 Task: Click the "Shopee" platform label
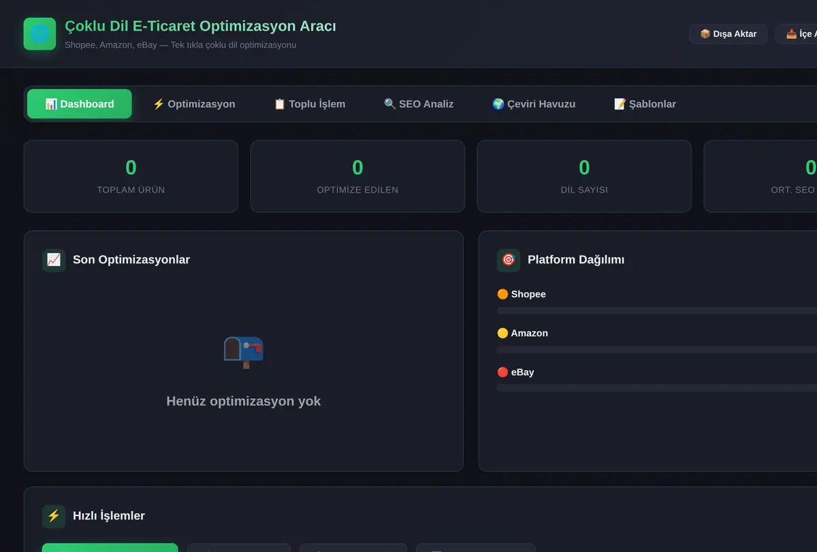pos(522,294)
